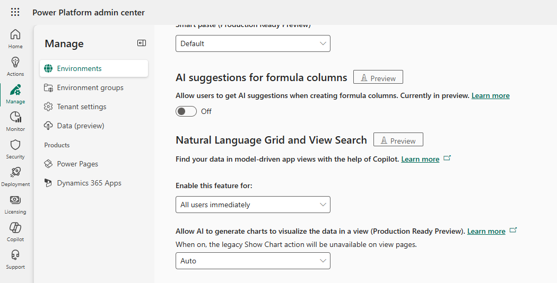Click Preview badge beside Natural Language Grid
557x283 pixels.
(x=398, y=140)
